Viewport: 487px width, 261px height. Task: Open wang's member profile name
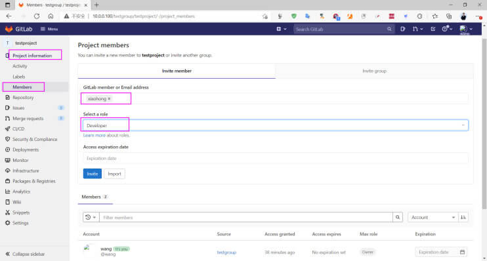pyautogui.click(x=106, y=249)
